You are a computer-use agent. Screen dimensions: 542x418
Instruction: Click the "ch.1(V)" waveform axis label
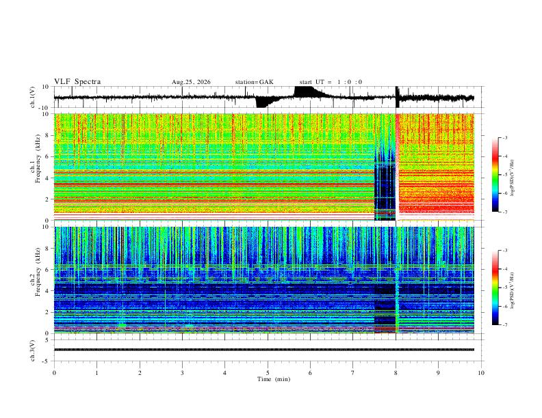[x=33, y=97]
